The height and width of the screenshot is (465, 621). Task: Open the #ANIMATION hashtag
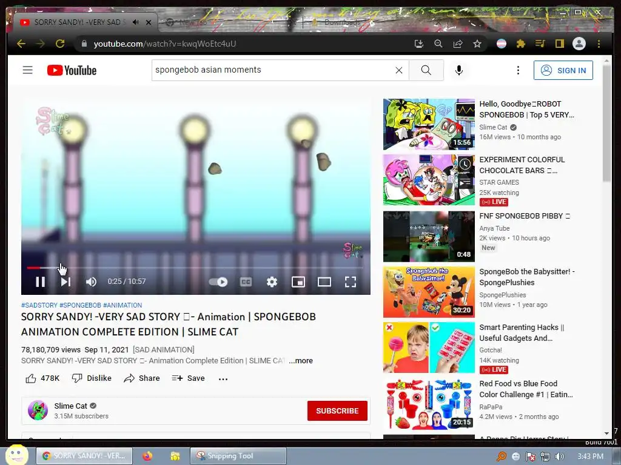coord(123,305)
